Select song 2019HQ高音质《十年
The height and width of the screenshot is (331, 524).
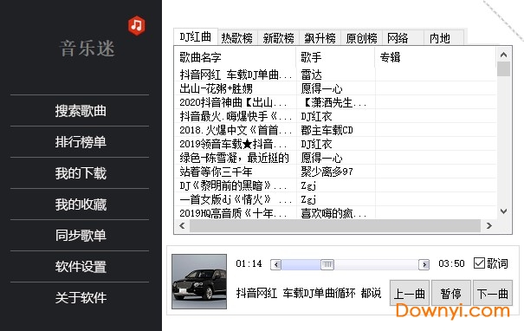(233, 213)
